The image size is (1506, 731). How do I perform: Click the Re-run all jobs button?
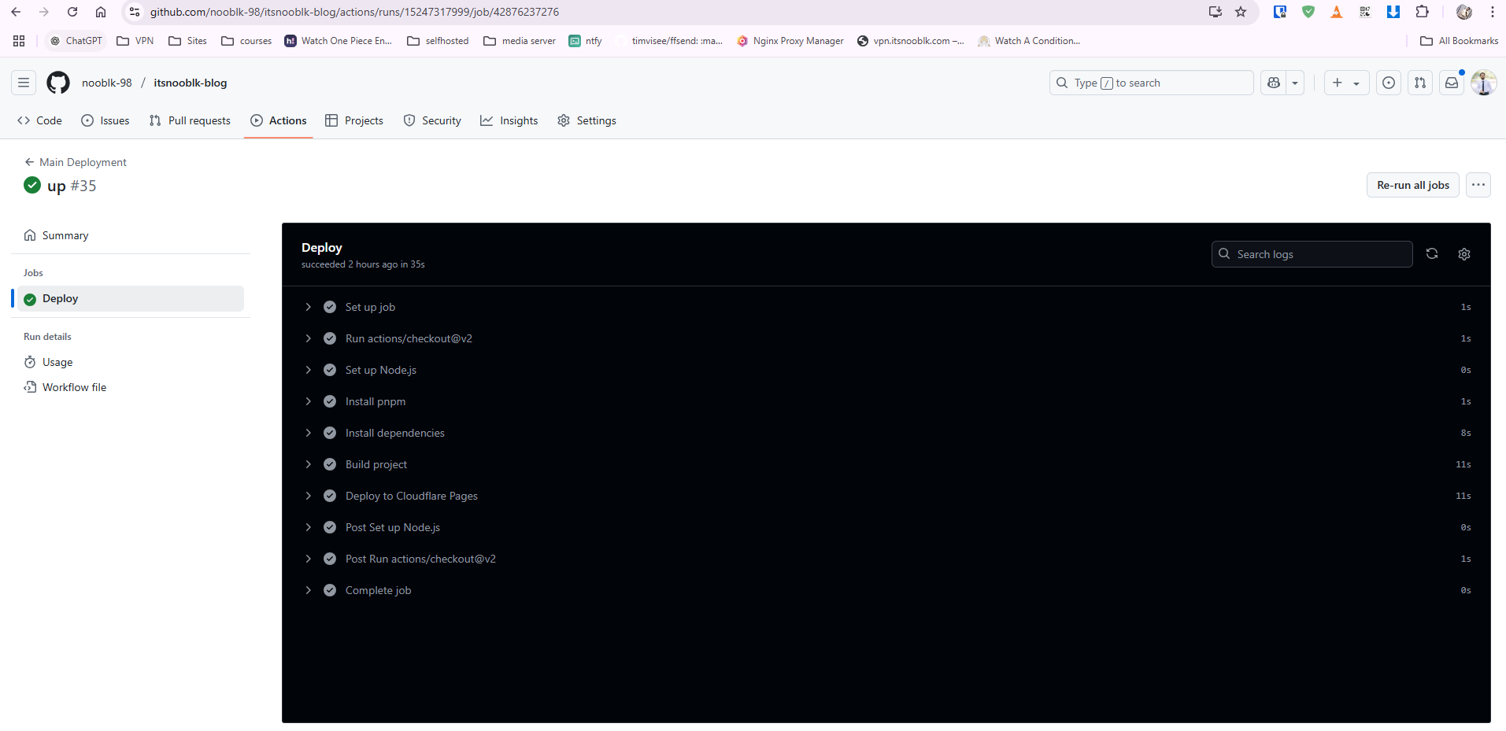1412,185
